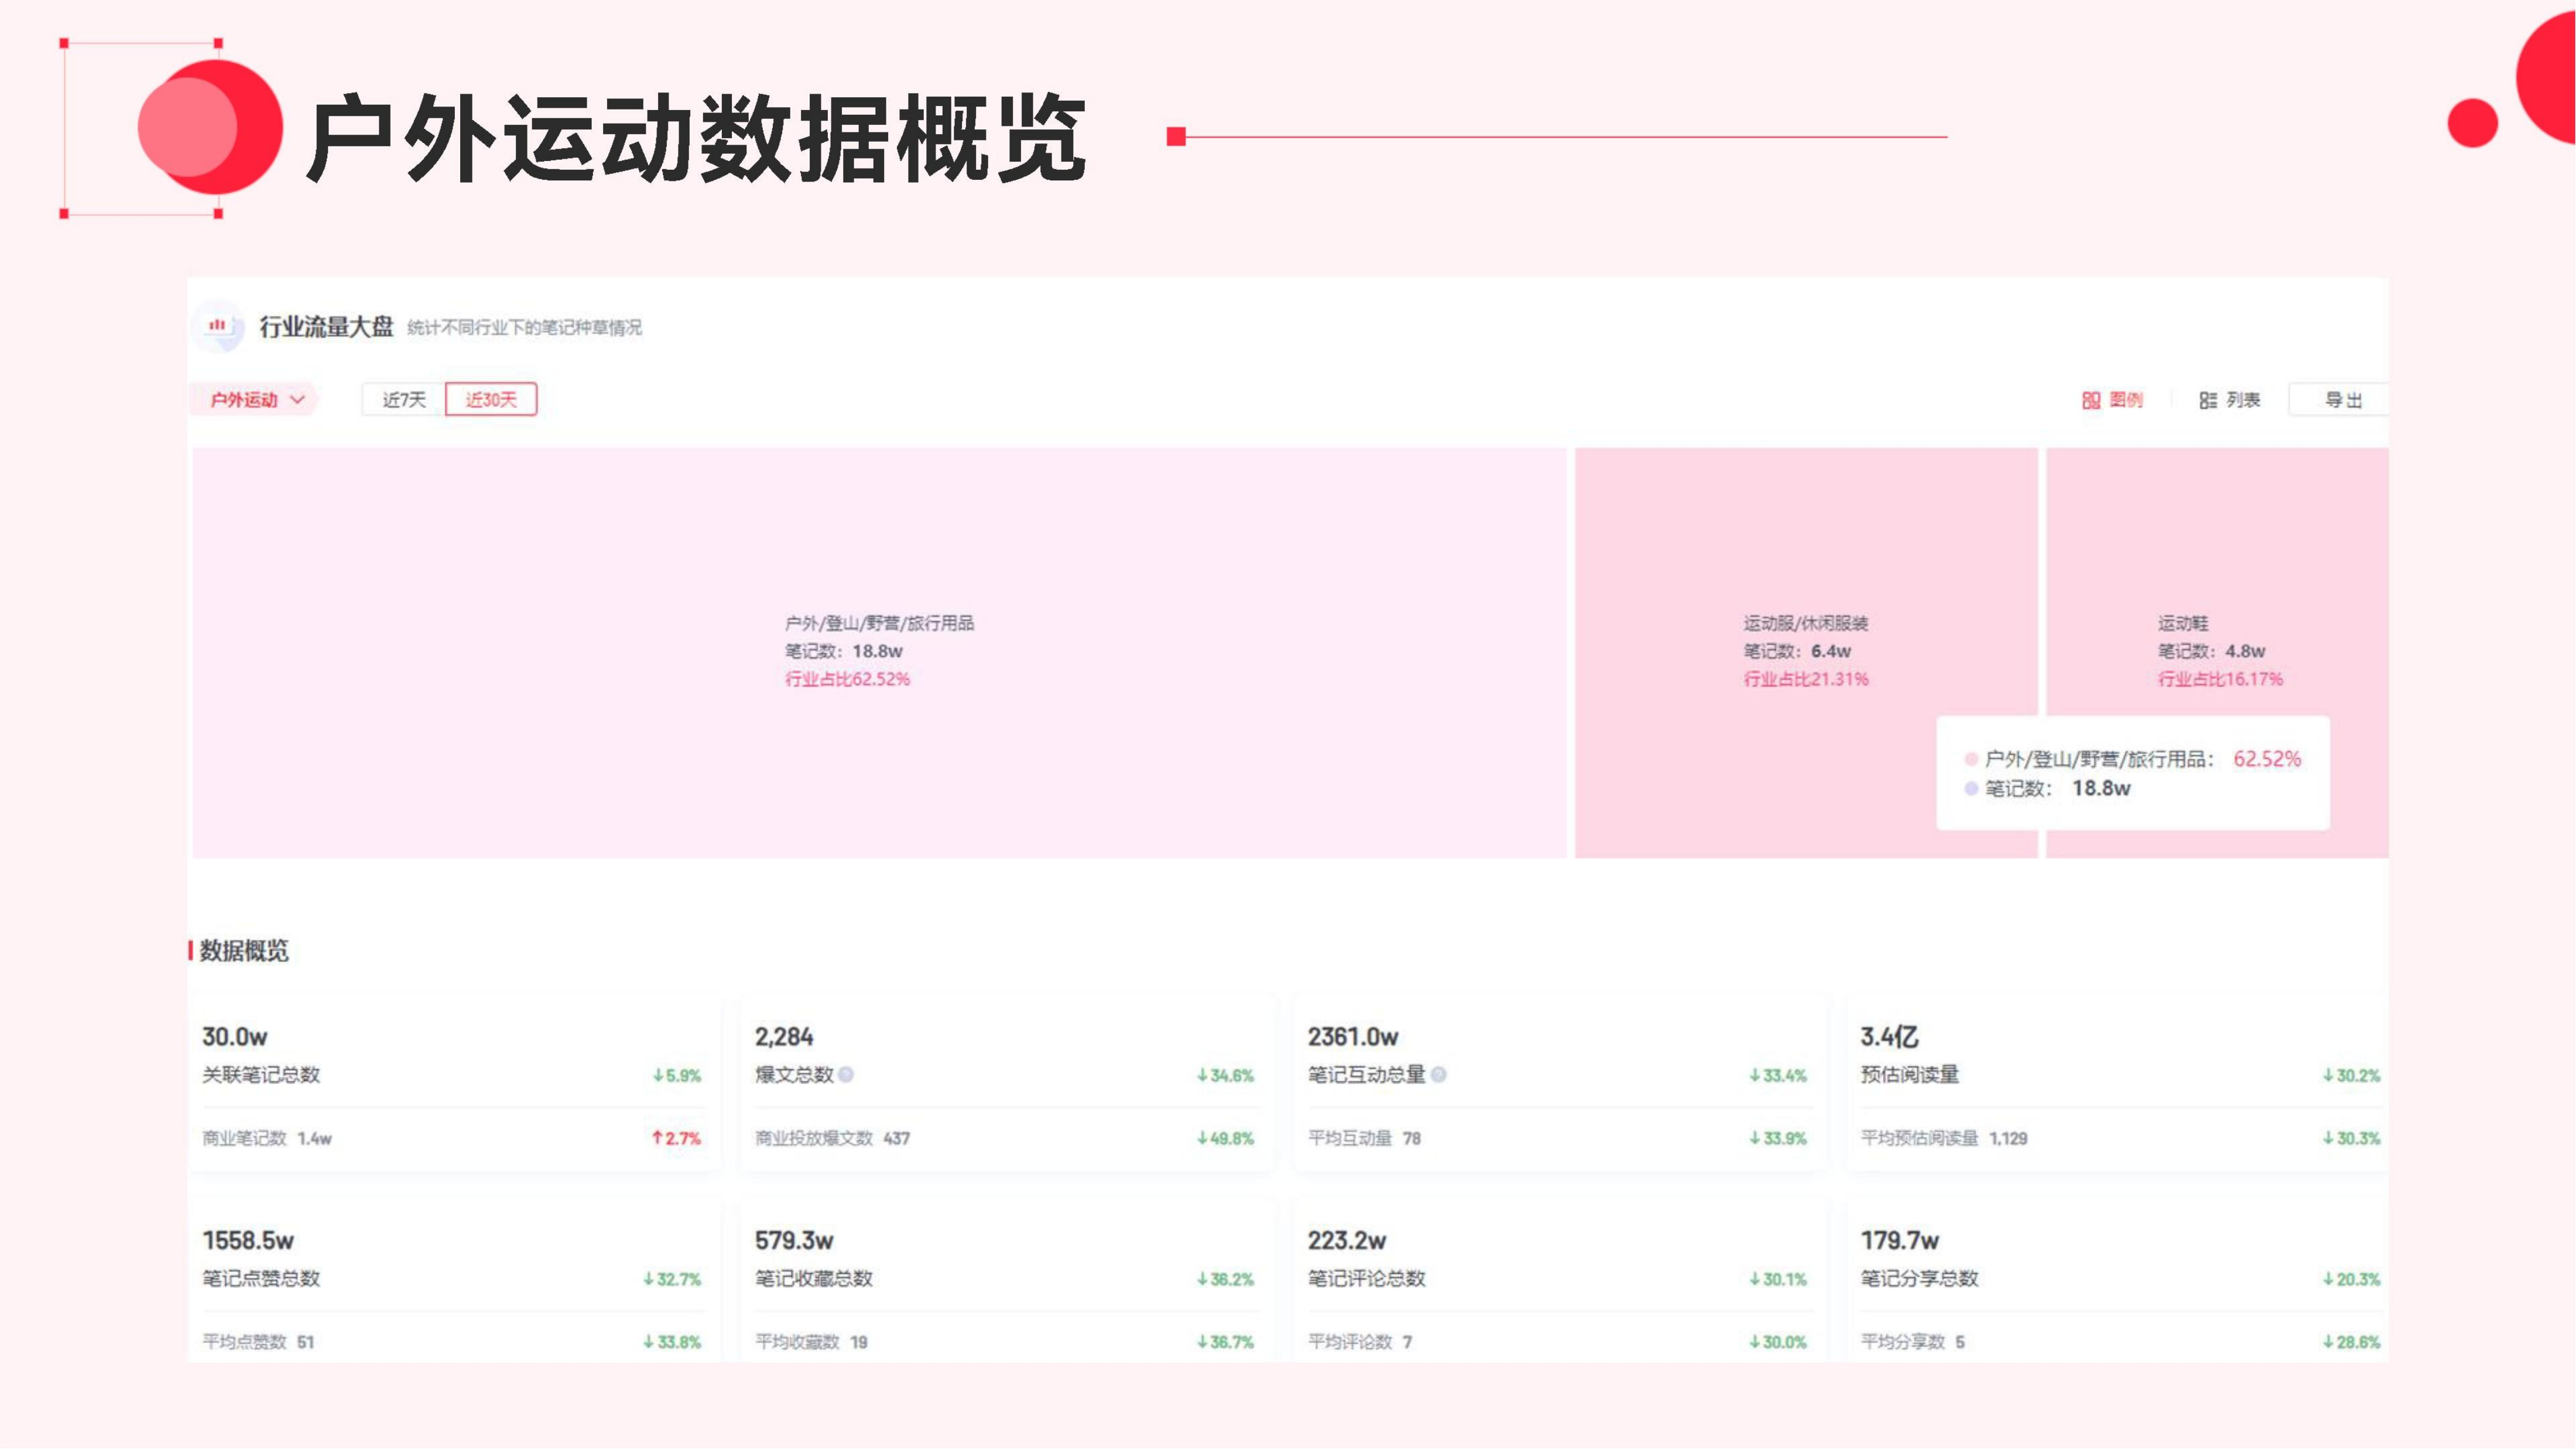Click the purple 笔记数 legend dot
The height and width of the screenshot is (1449, 2576).
(1971, 789)
